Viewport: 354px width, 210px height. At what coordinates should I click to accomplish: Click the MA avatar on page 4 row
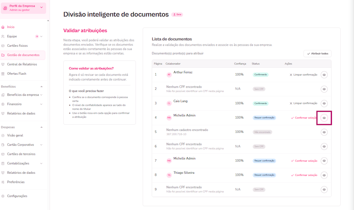tap(169, 118)
